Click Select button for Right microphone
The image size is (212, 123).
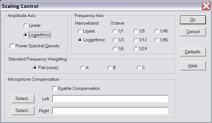coord(23,111)
